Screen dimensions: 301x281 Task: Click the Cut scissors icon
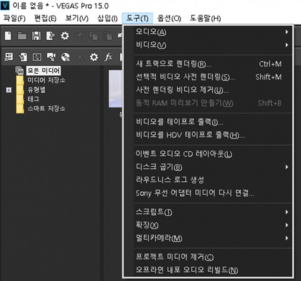[79, 36]
